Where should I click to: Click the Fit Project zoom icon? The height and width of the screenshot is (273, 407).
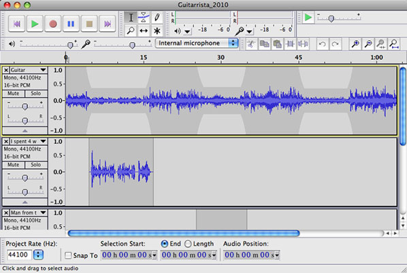394,44
